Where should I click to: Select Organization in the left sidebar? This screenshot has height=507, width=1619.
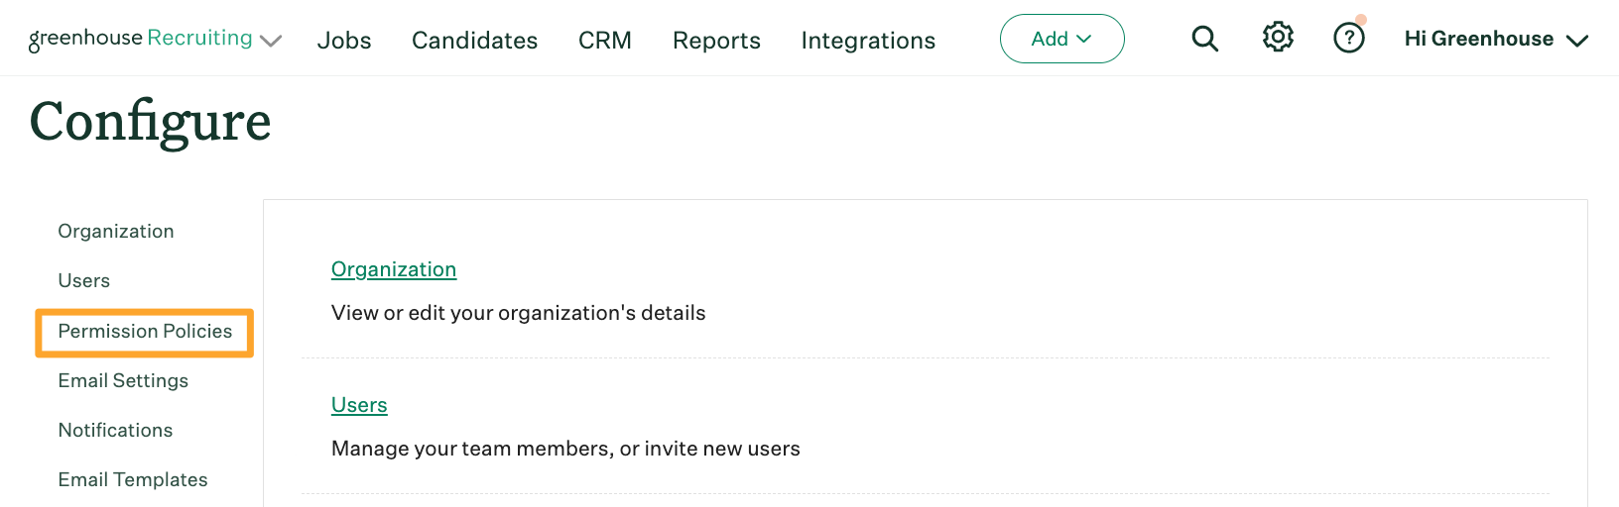[116, 232]
